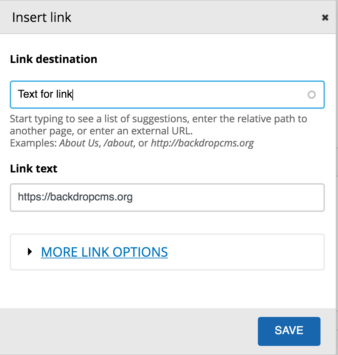Click the italic example 'About Us'
Viewport: 338px width, 355px height.
coord(78,143)
